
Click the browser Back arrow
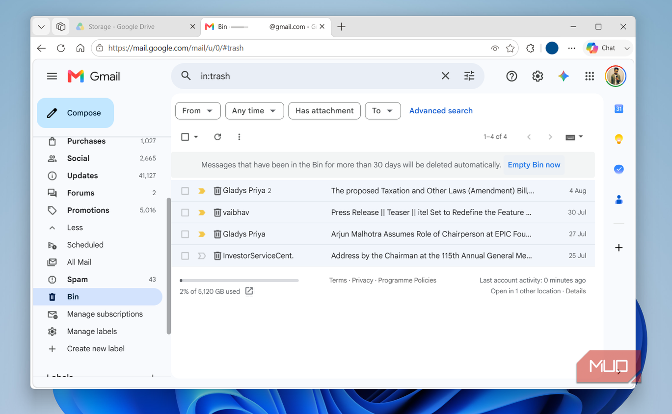42,48
